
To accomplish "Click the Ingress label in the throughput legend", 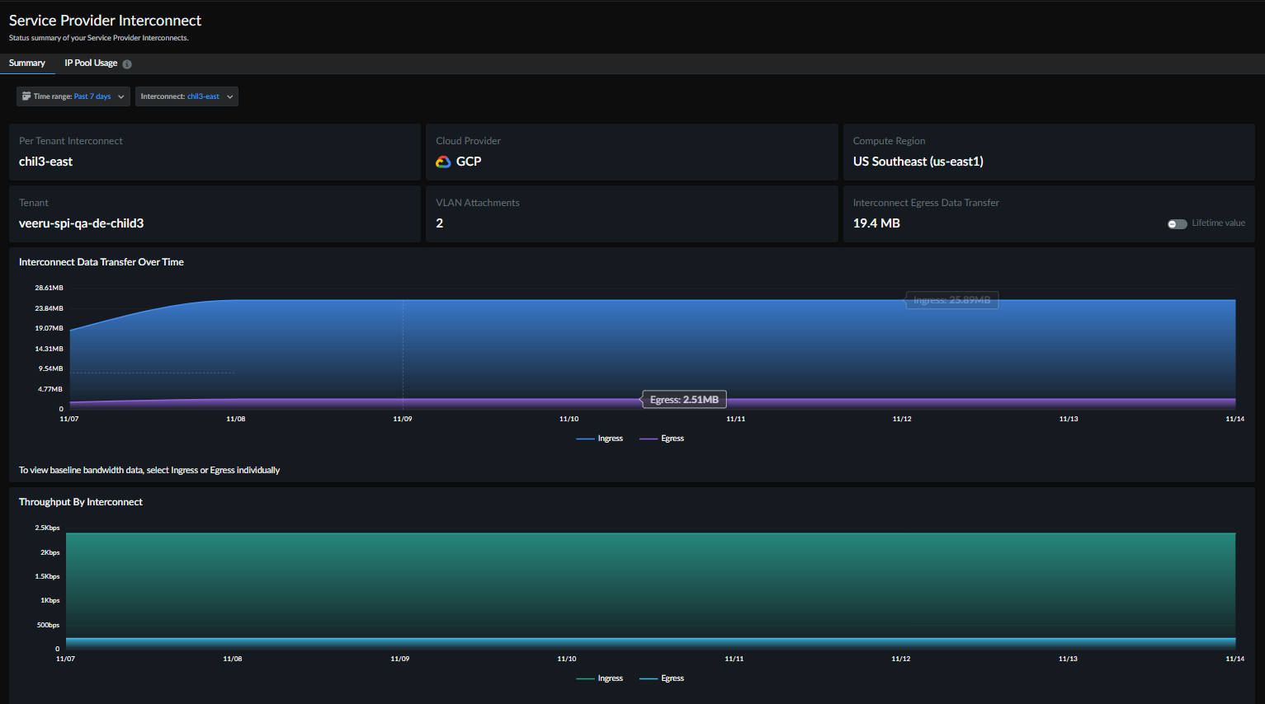I will click(610, 678).
